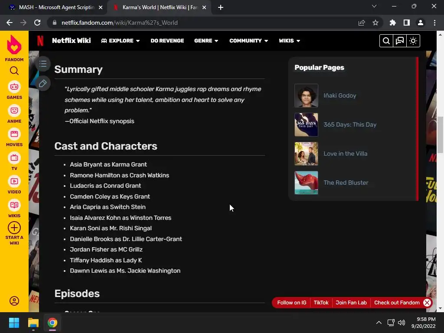This screenshot has height=333, width=444.
Task: Open the tab search chevron in Chrome
Action: (x=374, y=6)
